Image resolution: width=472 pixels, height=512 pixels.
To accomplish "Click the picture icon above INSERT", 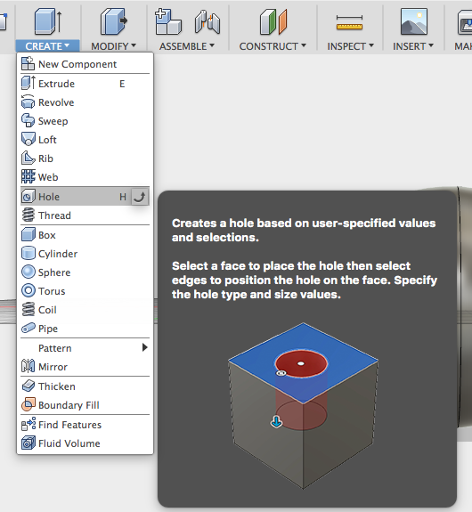I will pos(414,21).
